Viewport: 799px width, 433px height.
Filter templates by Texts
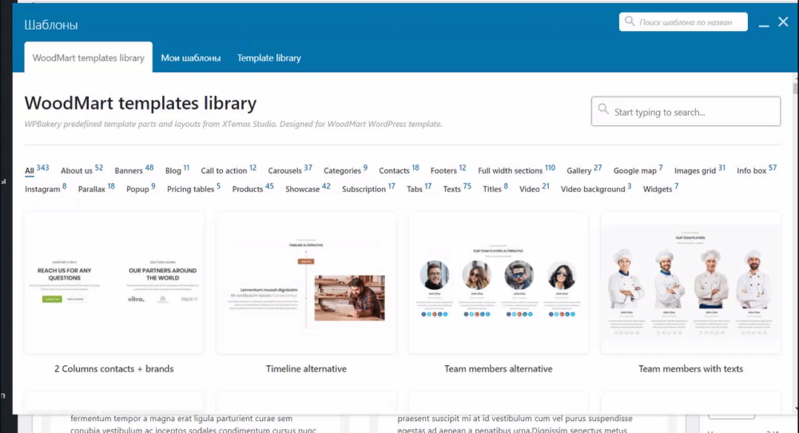pos(457,188)
